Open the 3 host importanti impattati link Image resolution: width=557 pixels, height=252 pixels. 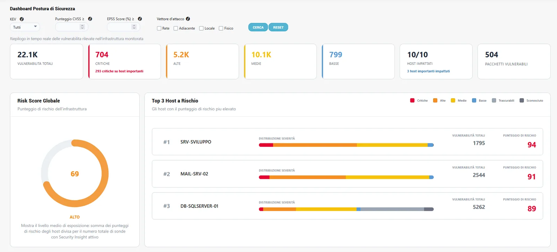[429, 71]
